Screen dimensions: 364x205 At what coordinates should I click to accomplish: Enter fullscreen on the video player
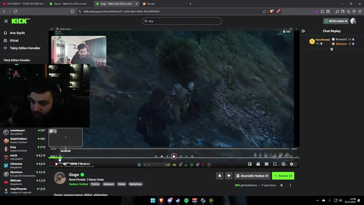click(275, 164)
